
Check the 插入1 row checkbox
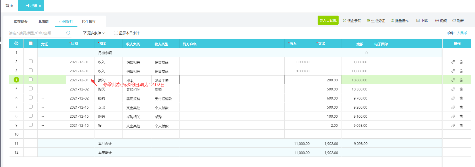[31, 79]
